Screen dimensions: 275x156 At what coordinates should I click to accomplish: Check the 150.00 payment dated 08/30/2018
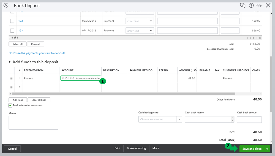(12, 21)
